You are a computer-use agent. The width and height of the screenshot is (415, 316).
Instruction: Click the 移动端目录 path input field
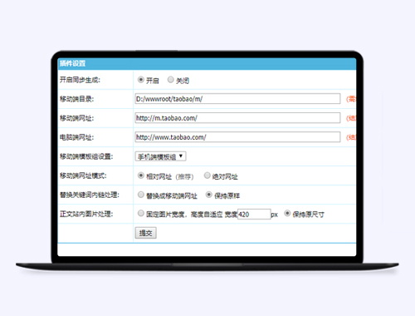(x=237, y=99)
